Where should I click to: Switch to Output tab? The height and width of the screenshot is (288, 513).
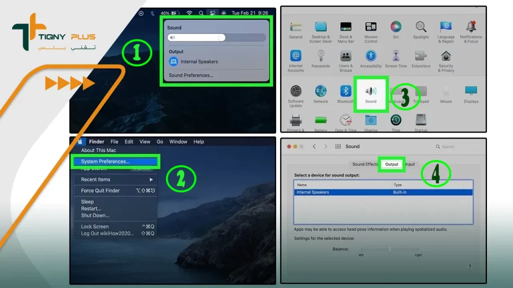coord(392,164)
